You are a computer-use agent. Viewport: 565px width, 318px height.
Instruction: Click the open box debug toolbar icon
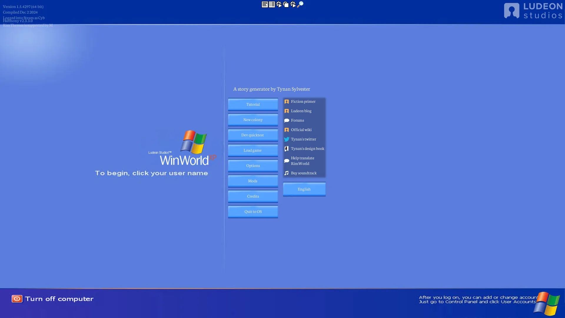tap(286, 4)
